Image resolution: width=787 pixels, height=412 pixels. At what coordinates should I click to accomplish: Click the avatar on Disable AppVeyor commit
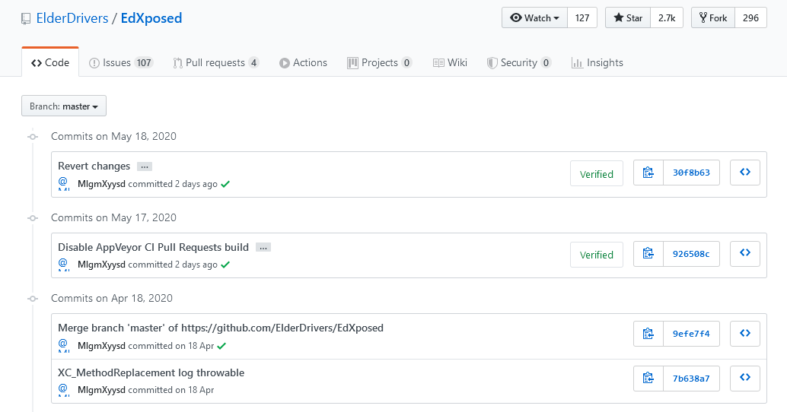coord(64,264)
